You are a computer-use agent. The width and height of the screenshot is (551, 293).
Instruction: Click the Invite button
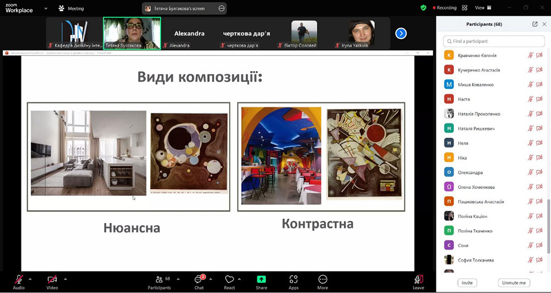point(467,283)
